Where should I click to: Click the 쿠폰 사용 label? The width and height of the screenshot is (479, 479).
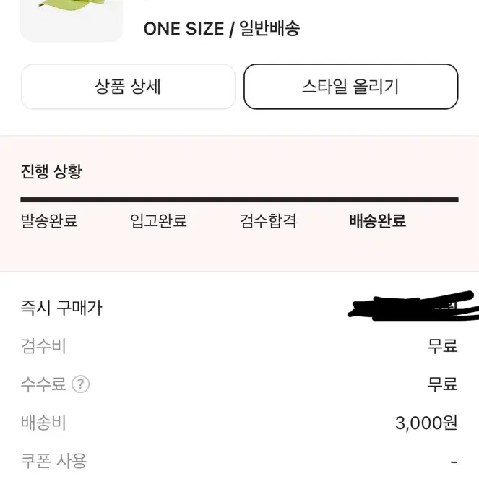point(53,461)
